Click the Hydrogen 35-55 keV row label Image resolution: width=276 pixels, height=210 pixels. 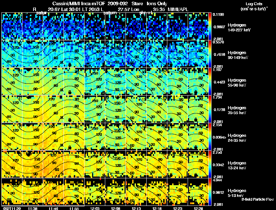(x=237, y=110)
